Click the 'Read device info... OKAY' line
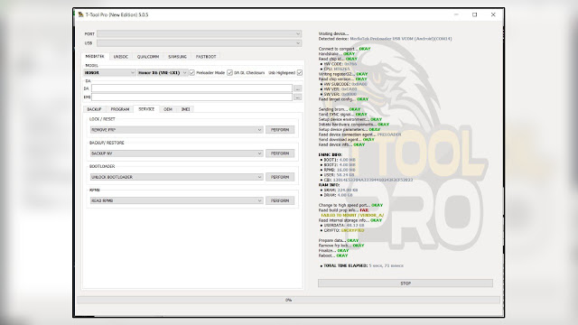 coord(341,144)
